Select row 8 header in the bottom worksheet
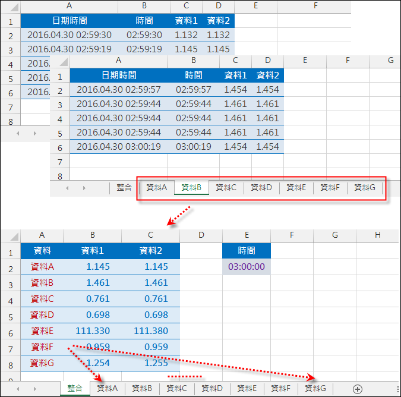 tap(11, 365)
